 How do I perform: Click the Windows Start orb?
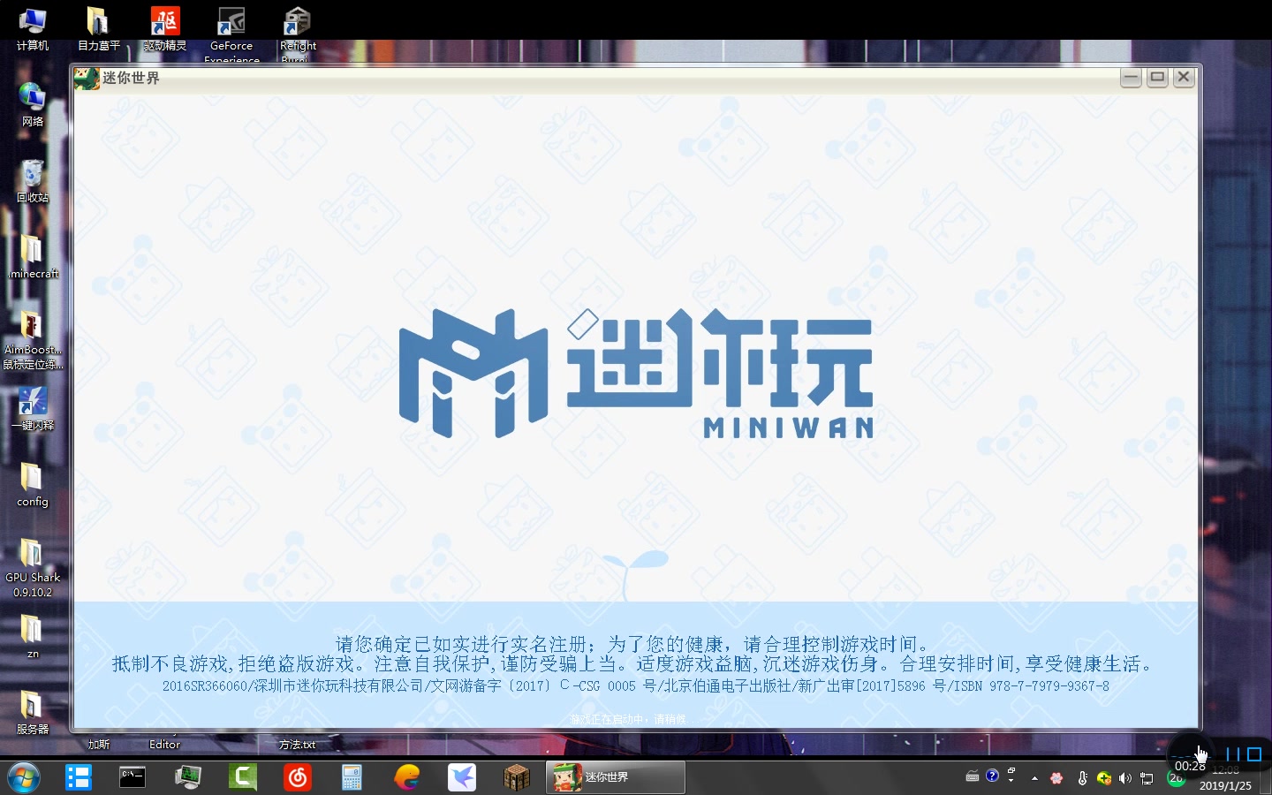click(24, 777)
